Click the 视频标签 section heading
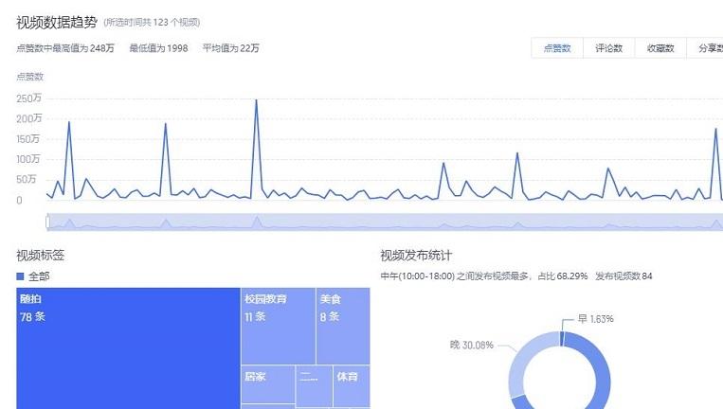Viewport: 723px width, 409px height. tap(41, 256)
